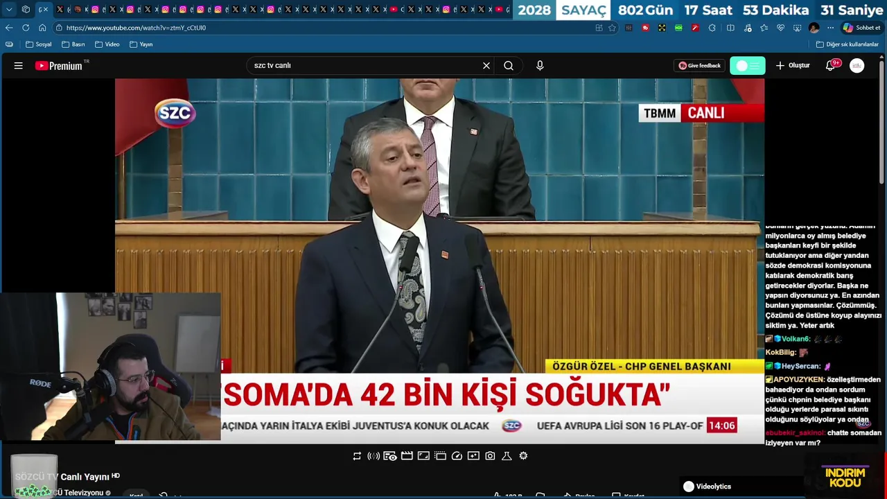Viewport: 887px width, 499px height.
Task: Open the Sosyal bookmarks folder
Action: 39,44
